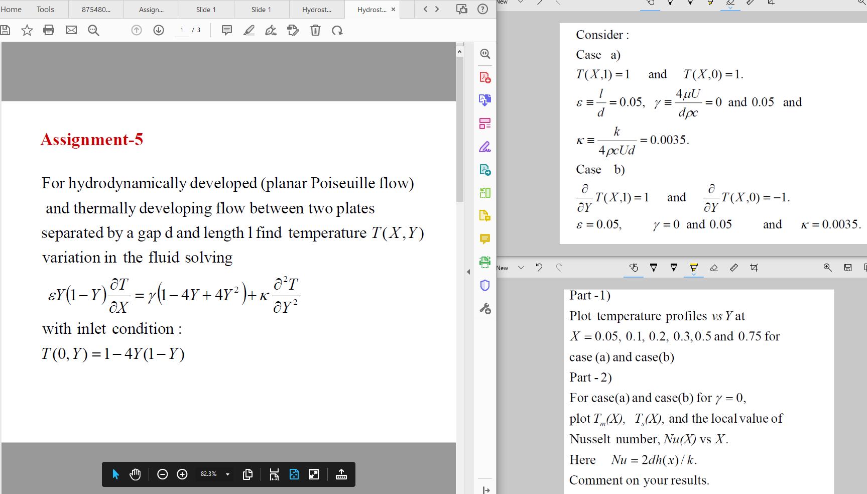This screenshot has height=494, width=867.
Task: Open Create PDF tool in right pane
Action: pos(485,77)
